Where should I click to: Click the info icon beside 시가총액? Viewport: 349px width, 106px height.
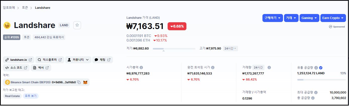coord(141,67)
